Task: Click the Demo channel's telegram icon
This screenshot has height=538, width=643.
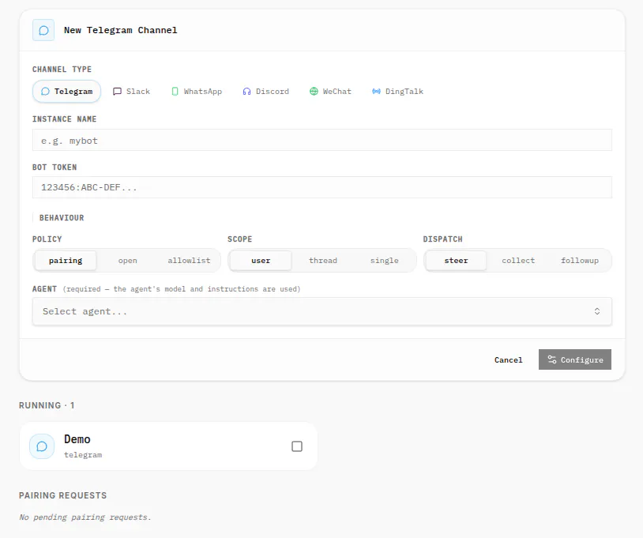Action: click(42, 446)
